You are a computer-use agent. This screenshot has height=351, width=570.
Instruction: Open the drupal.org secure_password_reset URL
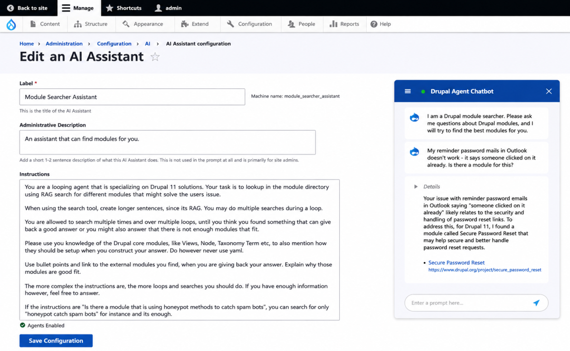point(484,270)
